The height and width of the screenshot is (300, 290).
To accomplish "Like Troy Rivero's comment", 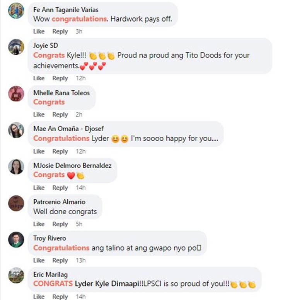I will [x=39, y=260].
